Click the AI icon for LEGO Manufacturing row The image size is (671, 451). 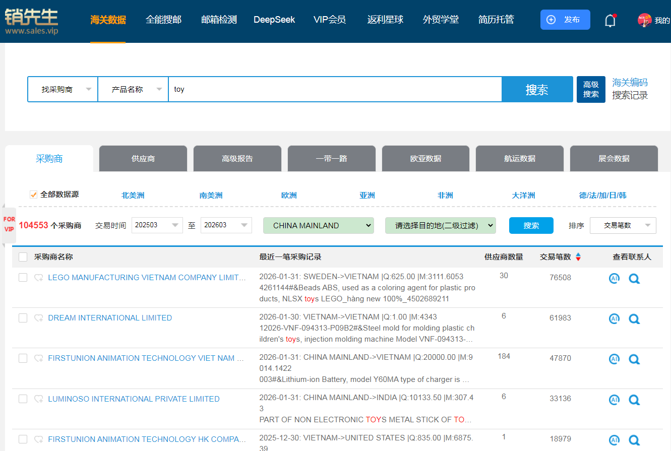click(614, 278)
